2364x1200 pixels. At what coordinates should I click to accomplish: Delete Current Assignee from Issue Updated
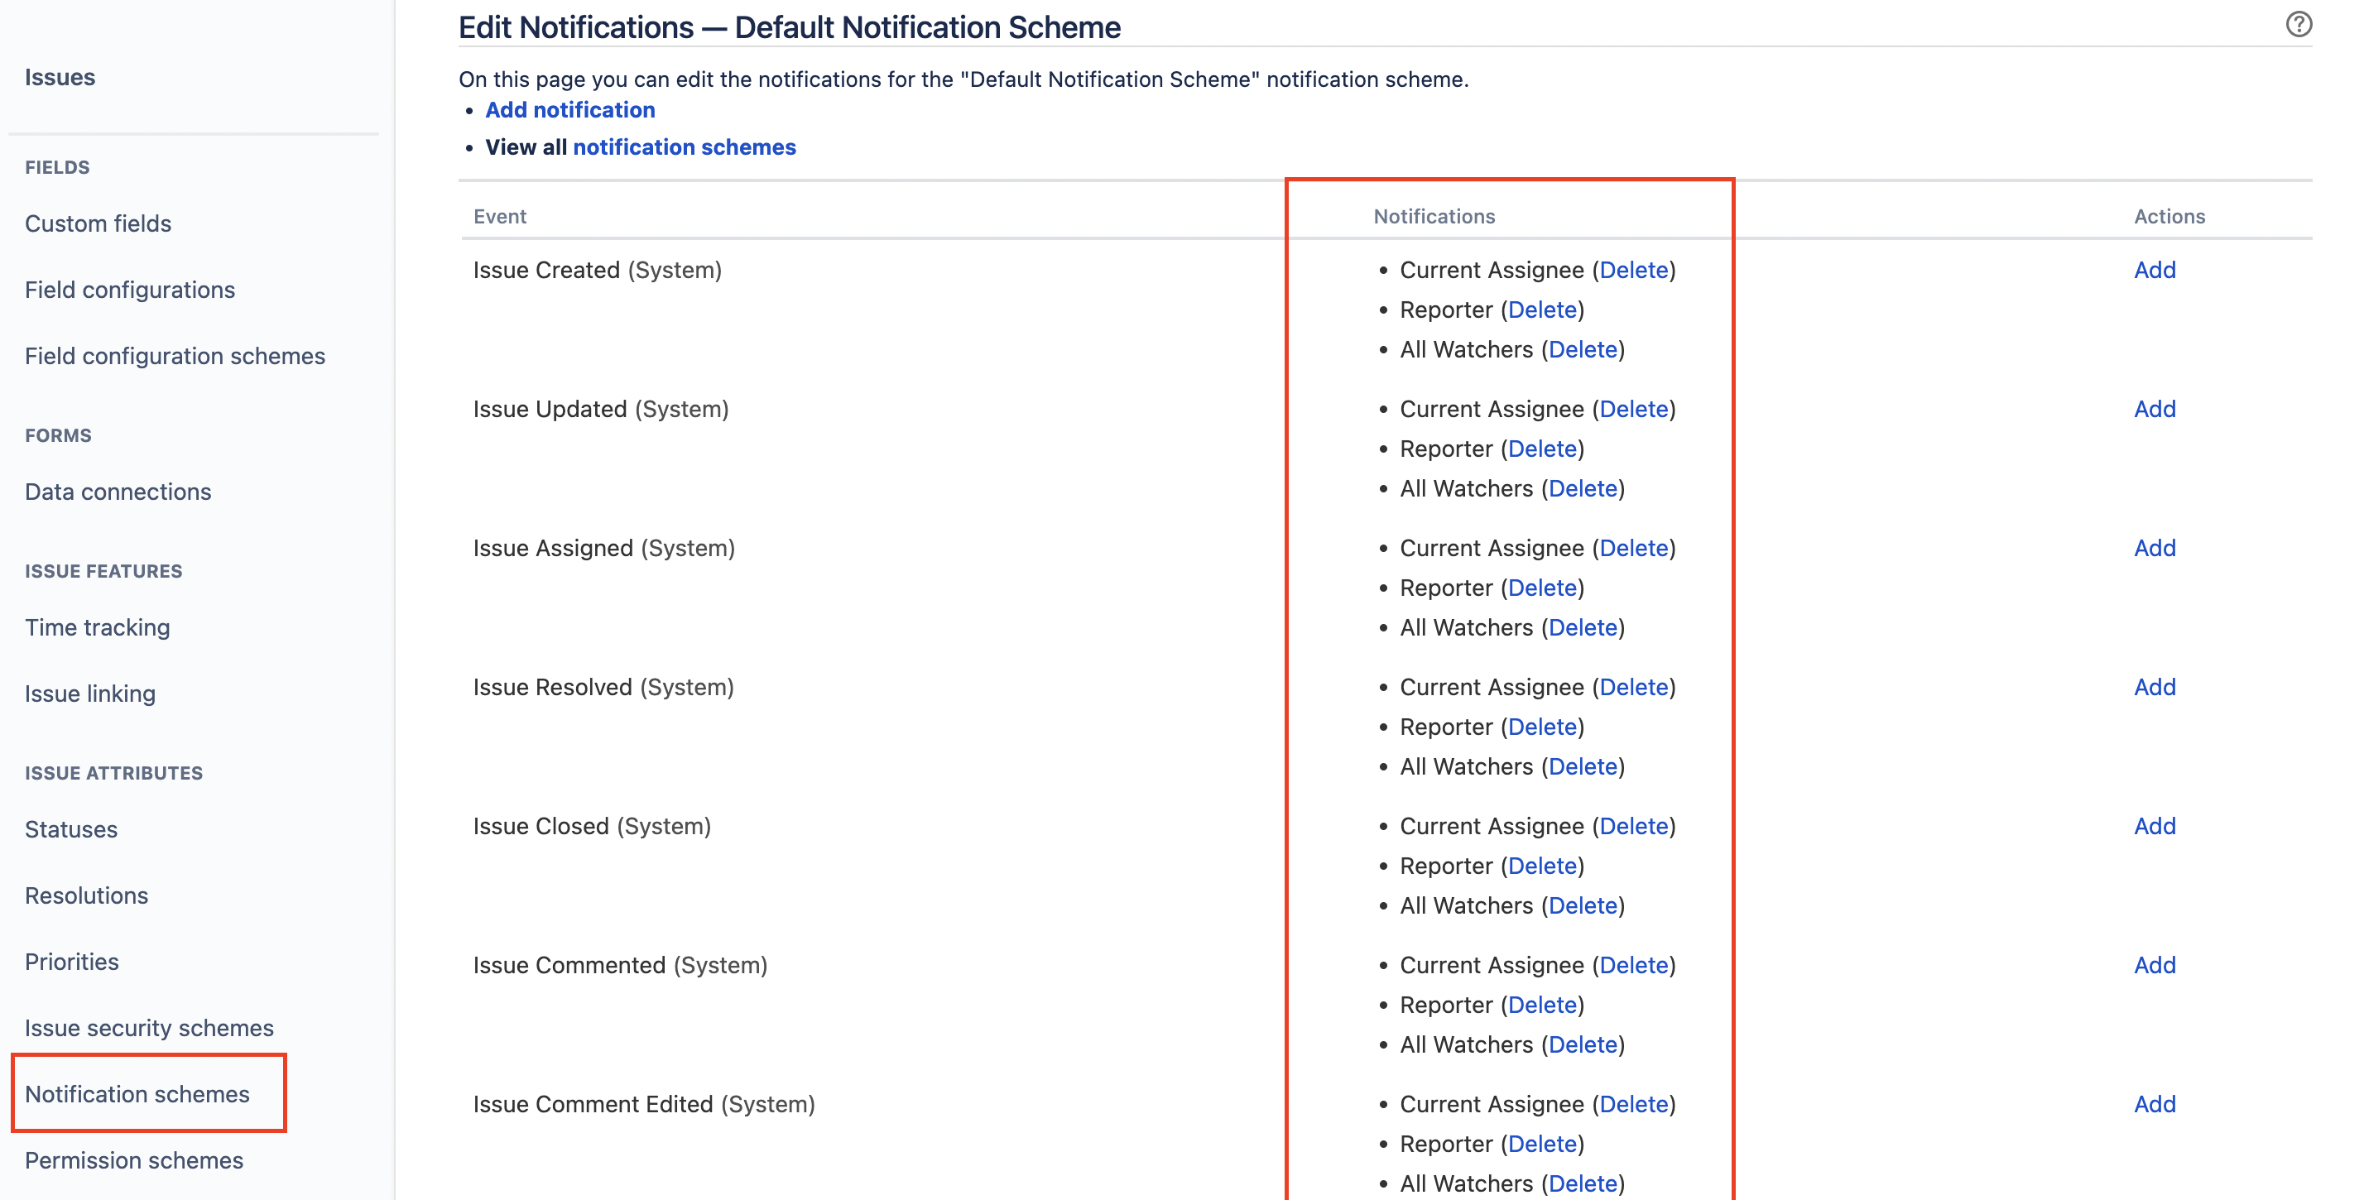1633,409
